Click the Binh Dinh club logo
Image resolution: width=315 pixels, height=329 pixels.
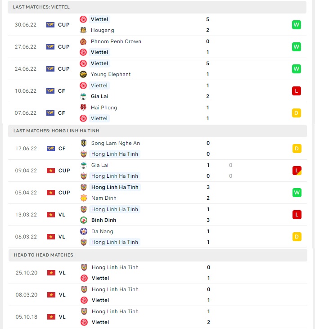coord(84,220)
